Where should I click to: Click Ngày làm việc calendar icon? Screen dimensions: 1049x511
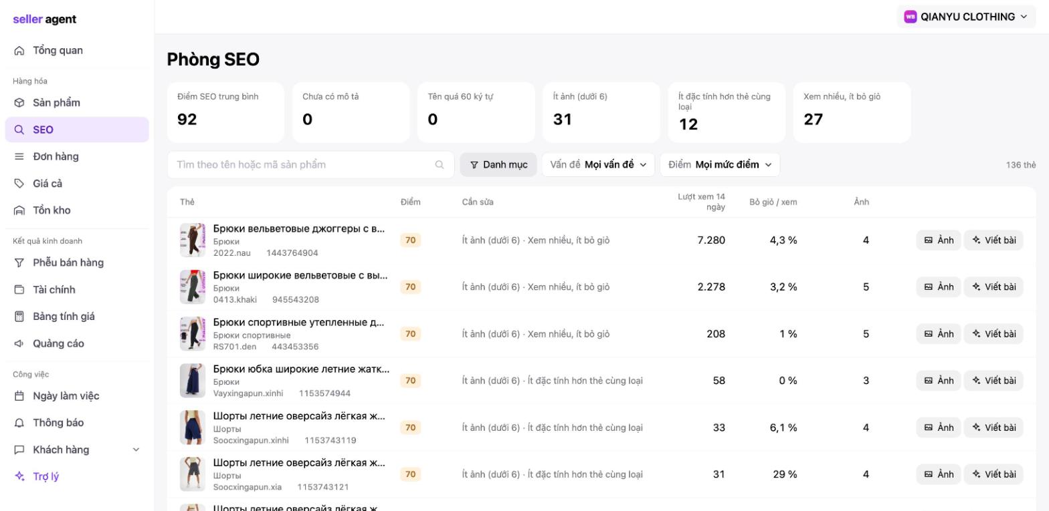[19, 396]
